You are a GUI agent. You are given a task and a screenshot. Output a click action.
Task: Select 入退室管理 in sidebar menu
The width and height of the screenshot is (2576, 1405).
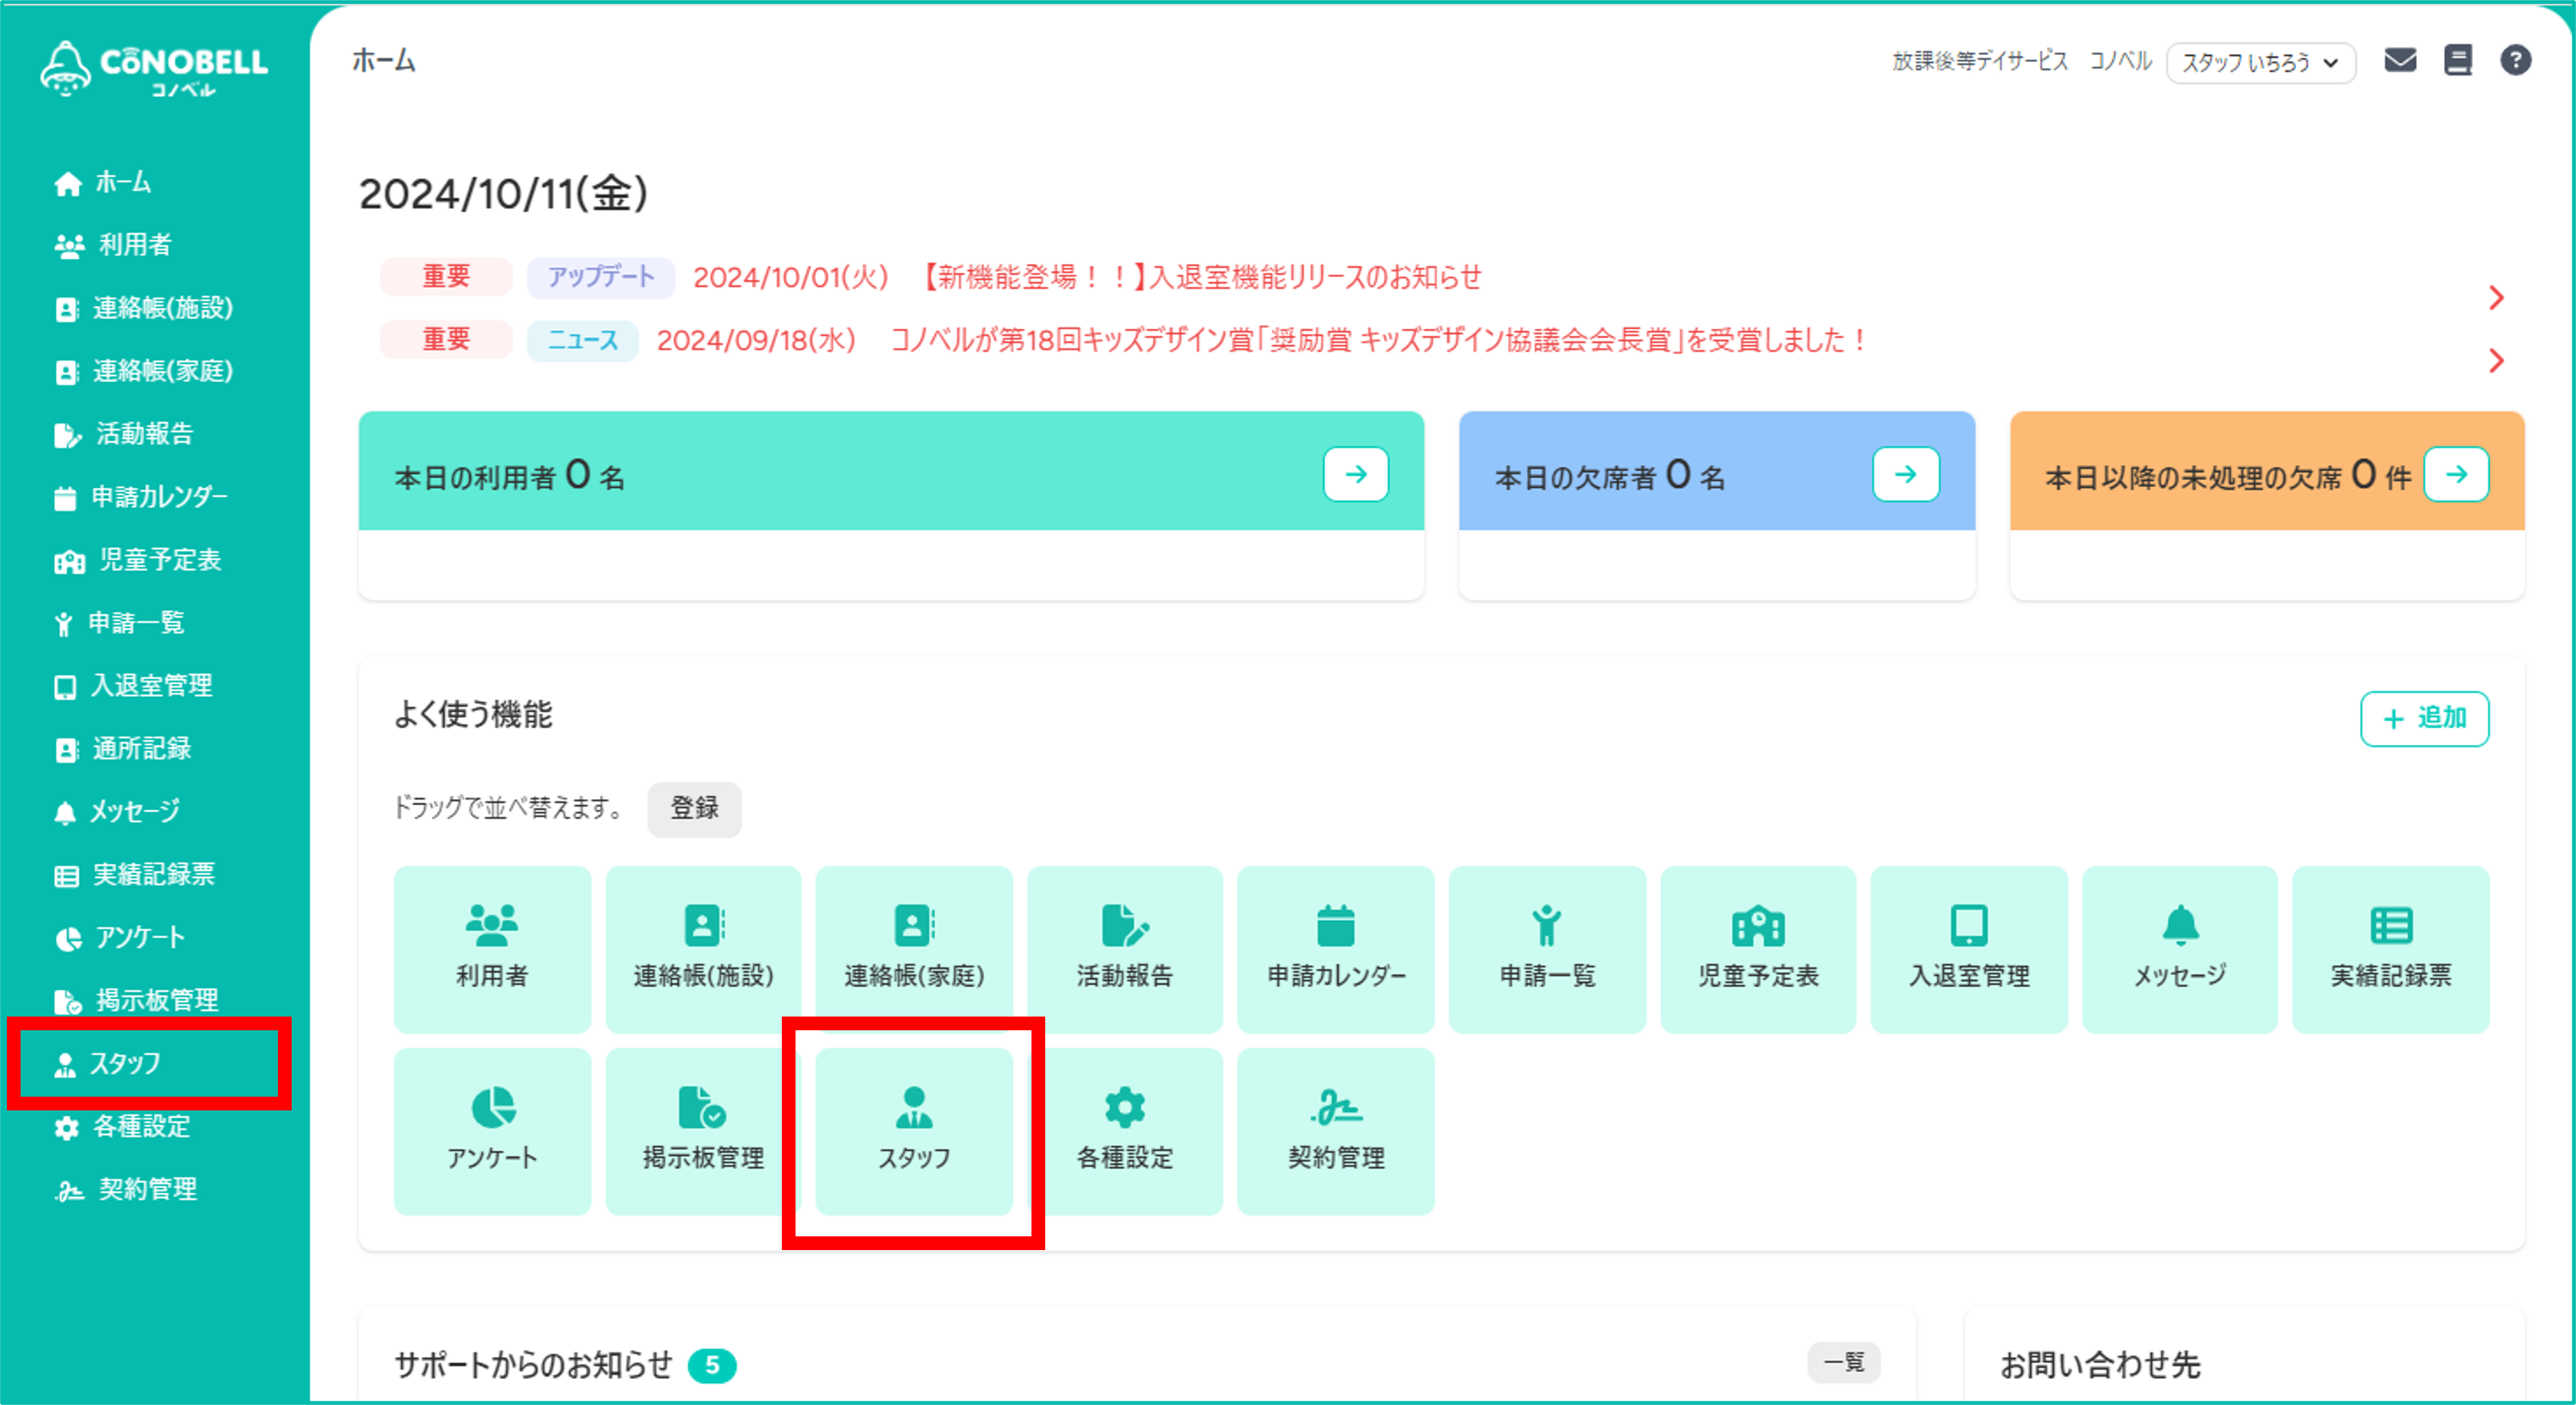[x=133, y=685]
